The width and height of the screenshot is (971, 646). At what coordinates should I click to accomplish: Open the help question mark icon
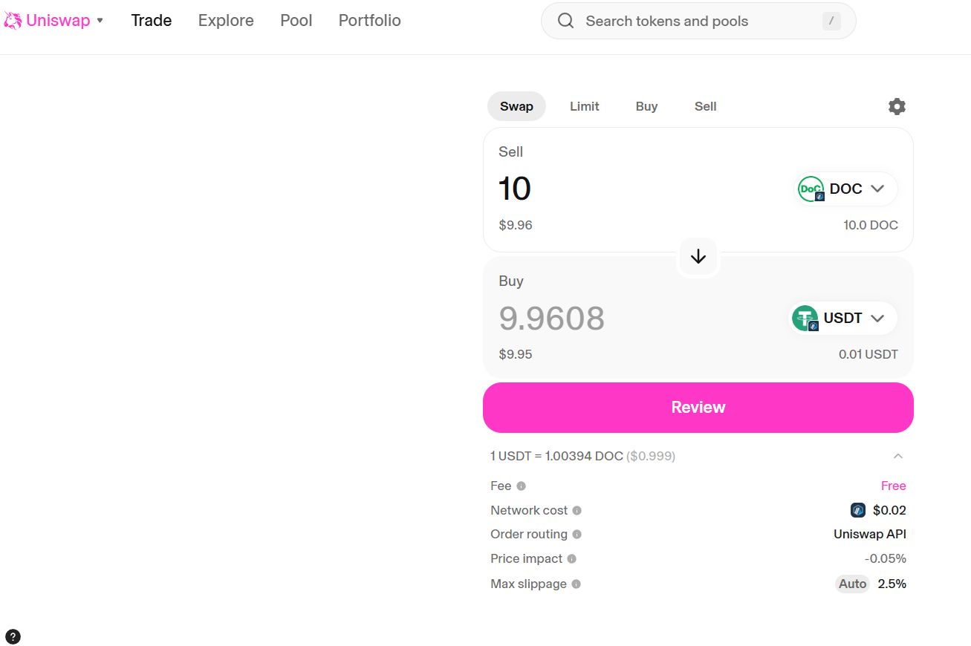click(13, 636)
